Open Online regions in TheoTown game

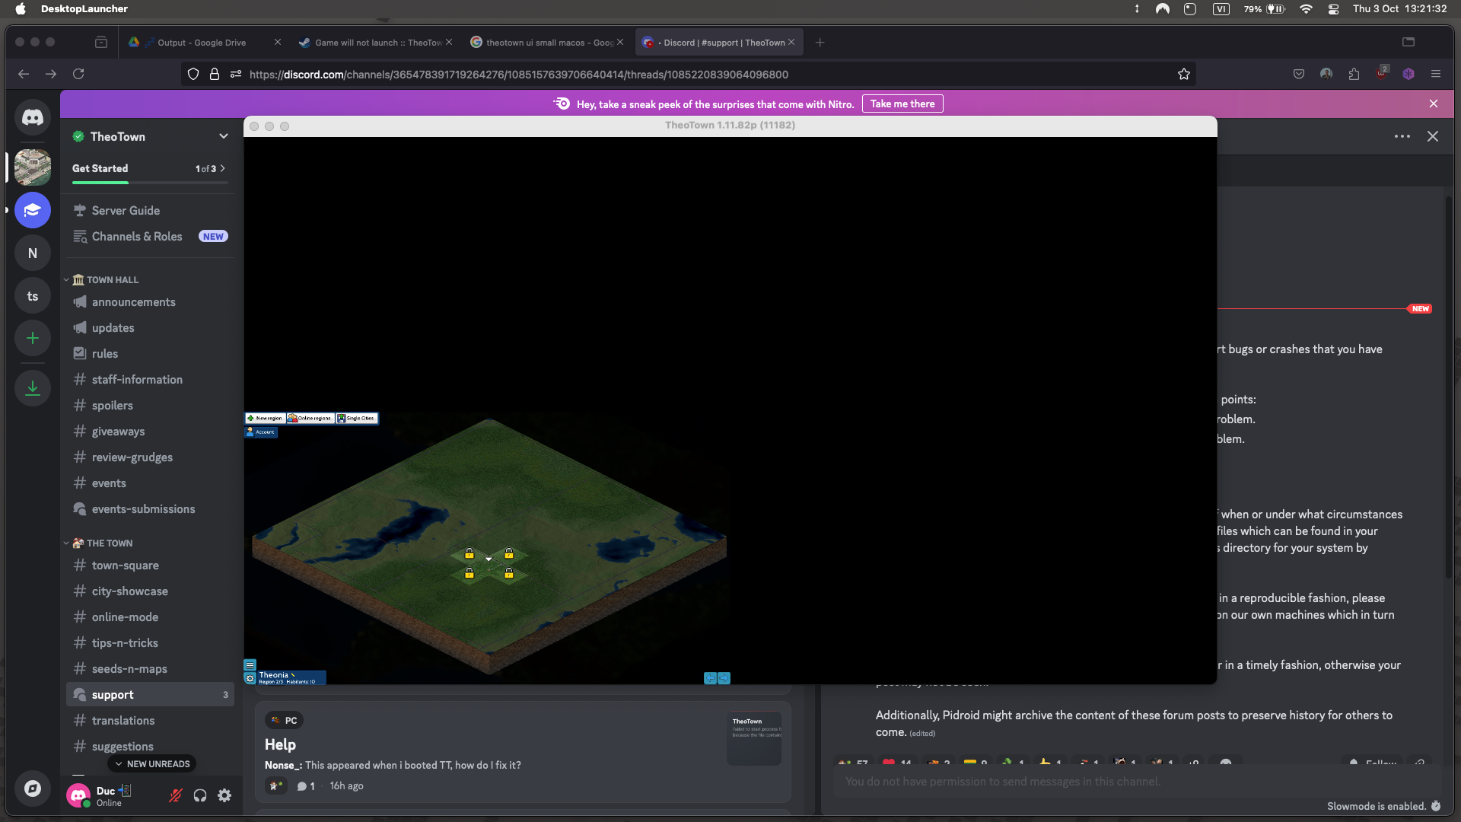point(310,418)
